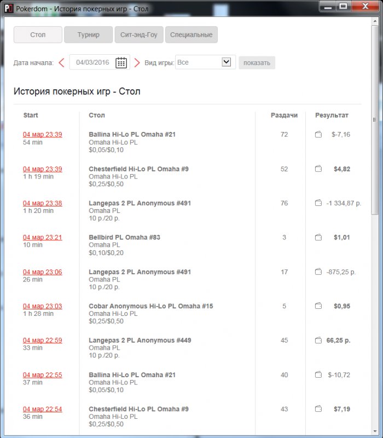Open the 04 мар 23:03 session link
383x438 pixels.
tap(43, 306)
